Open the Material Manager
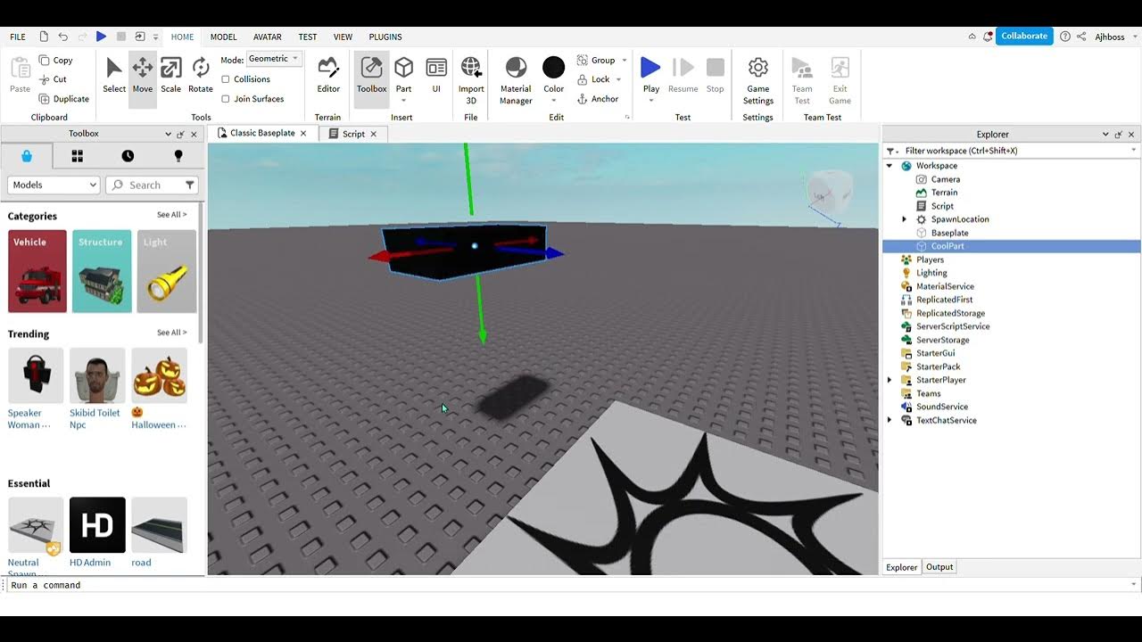This screenshot has width=1142, height=642. (x=516, y=80)
